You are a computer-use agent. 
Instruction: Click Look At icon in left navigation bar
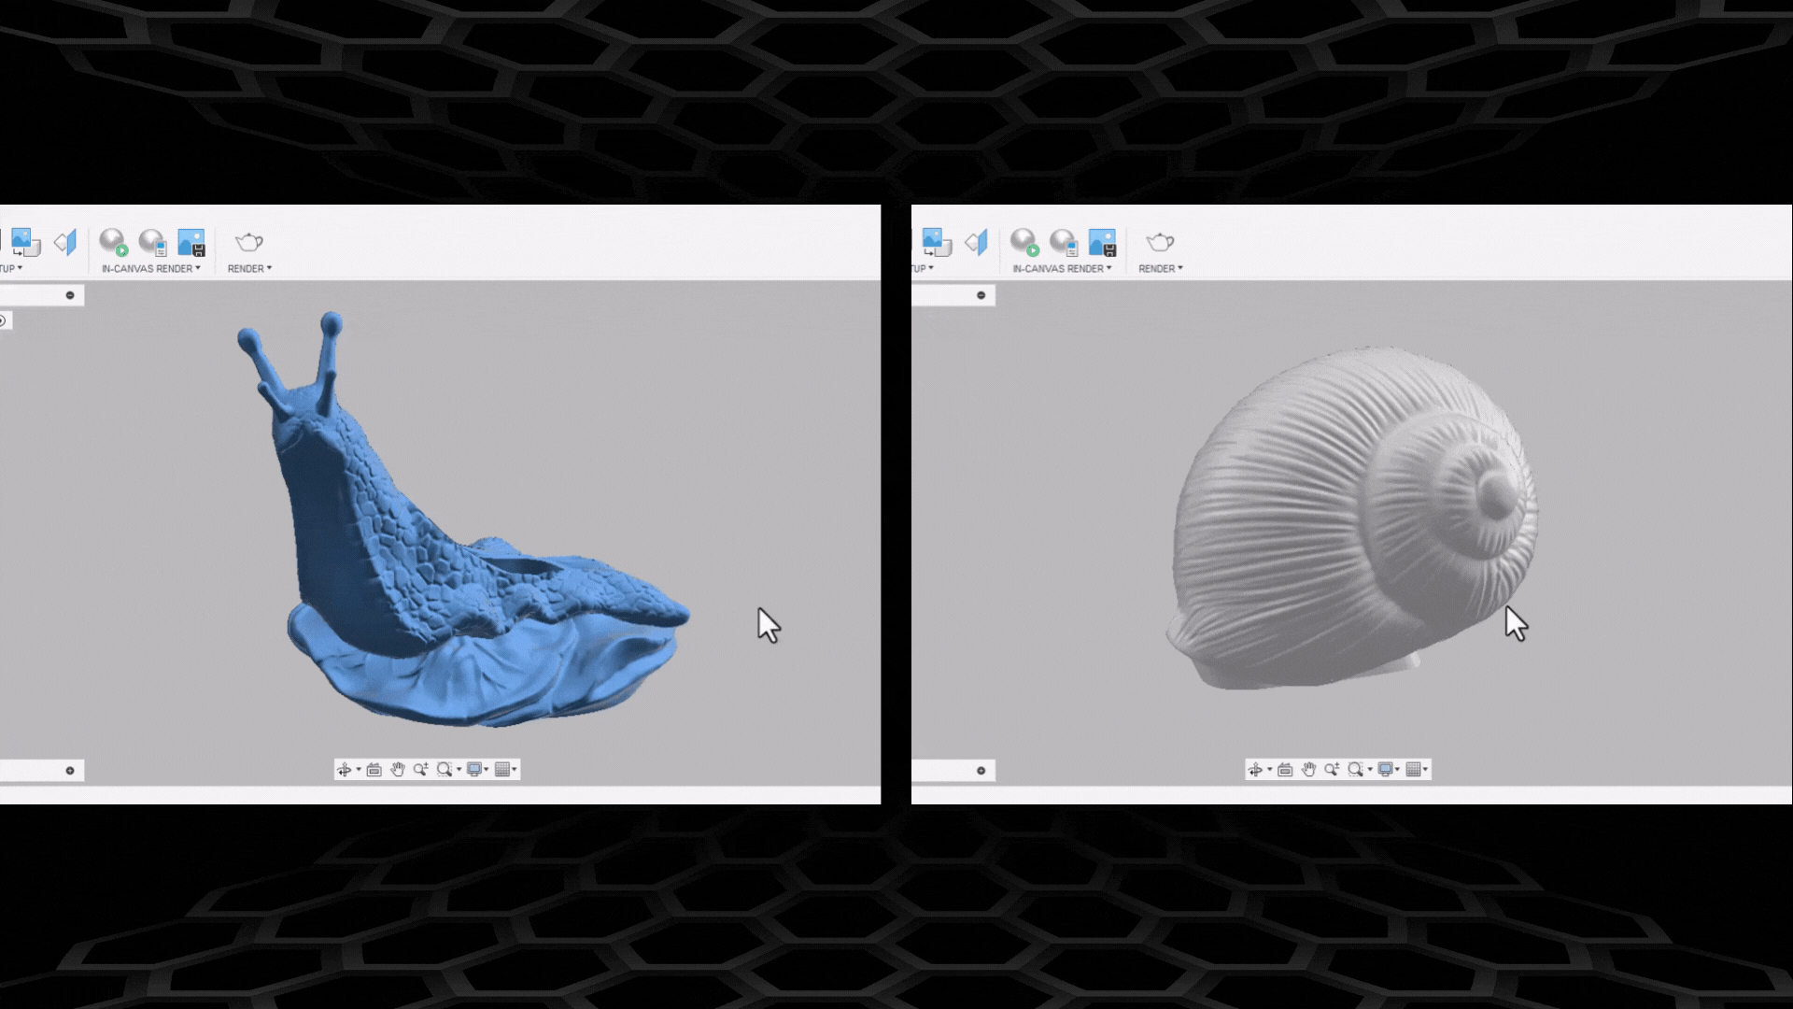click(374, 770)
